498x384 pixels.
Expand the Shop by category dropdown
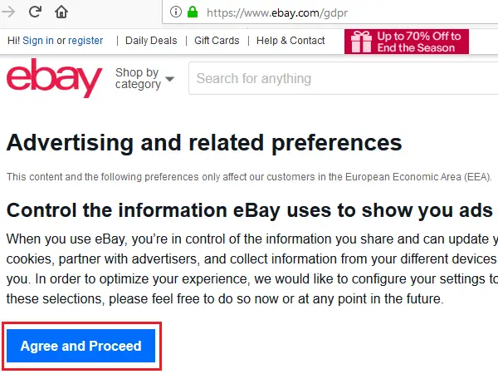[145, 79]
